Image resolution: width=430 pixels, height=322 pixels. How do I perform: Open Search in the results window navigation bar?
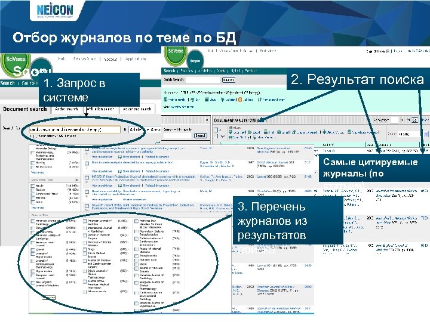click(170, 71)
